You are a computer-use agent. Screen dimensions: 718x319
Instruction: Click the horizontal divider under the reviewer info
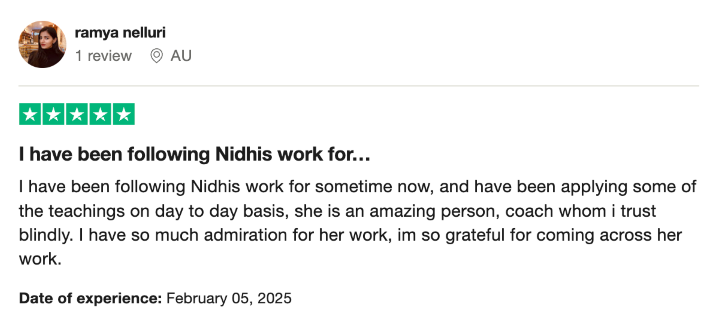(358, 86)
